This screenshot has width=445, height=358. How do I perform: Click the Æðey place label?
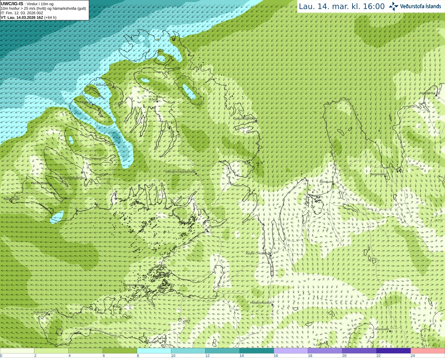click(x=153, y=99)
